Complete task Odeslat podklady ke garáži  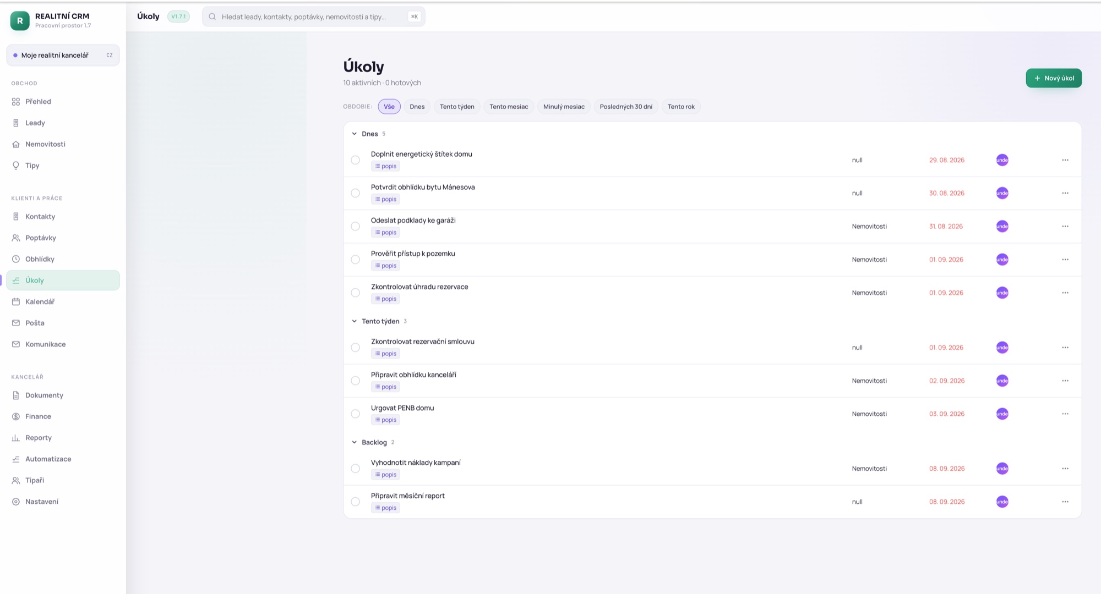coord(356,227)
